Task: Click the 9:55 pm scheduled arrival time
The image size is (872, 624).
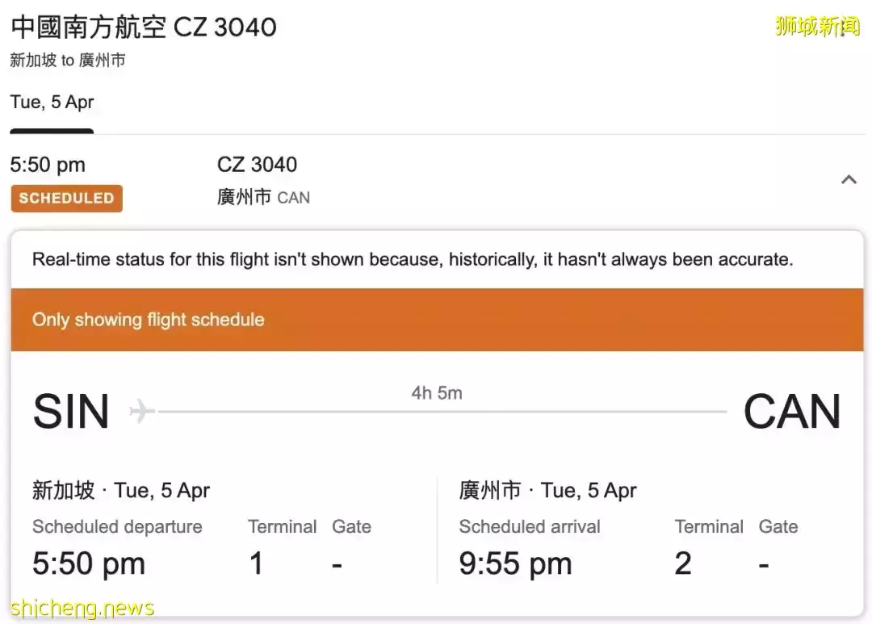Action: [x=515, y=563]
